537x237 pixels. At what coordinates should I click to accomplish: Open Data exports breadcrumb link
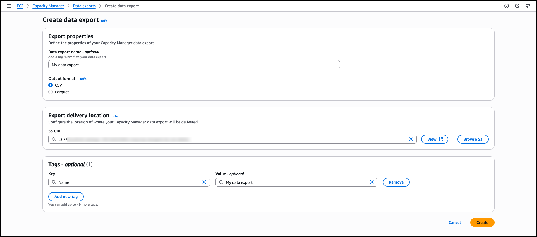point(84,6)
